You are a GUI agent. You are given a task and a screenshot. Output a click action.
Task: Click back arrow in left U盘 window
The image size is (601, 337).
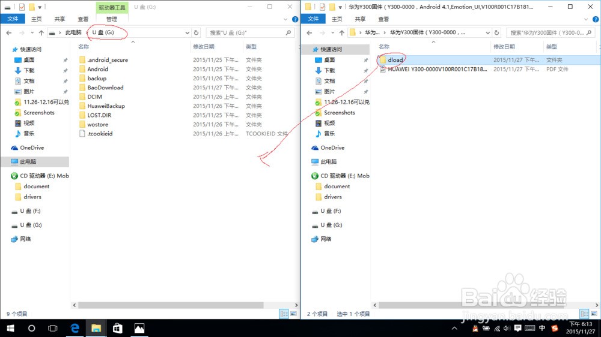[x=9, y=33]
